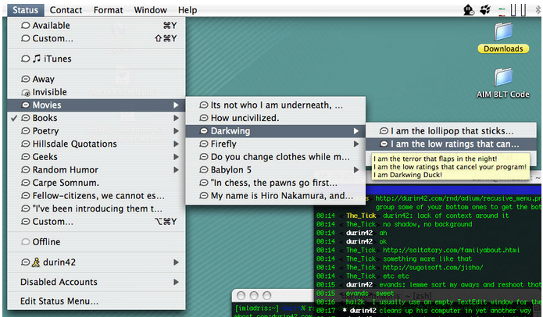543x317 pixels.
Task: Click the Available speech bubble icon
Action: coord(25,25)
